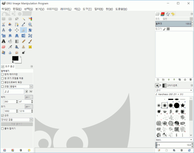This screenshot has width=194, height=153.
Task: Choose the Heal tool with yellow bandage
Action: [x=30, y=47]
